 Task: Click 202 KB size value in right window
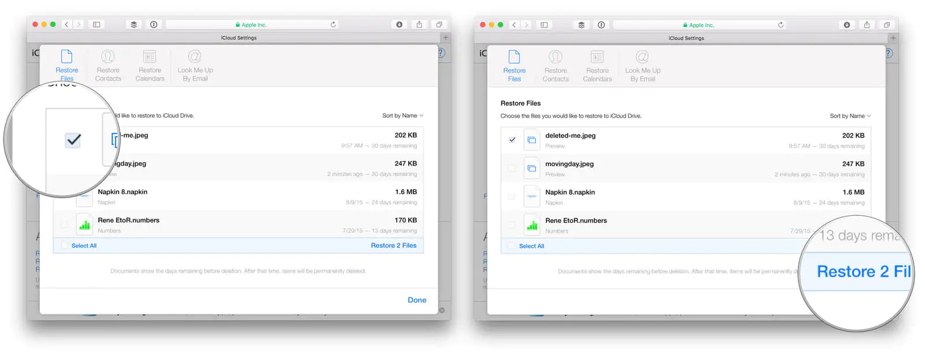click(853, 136)
